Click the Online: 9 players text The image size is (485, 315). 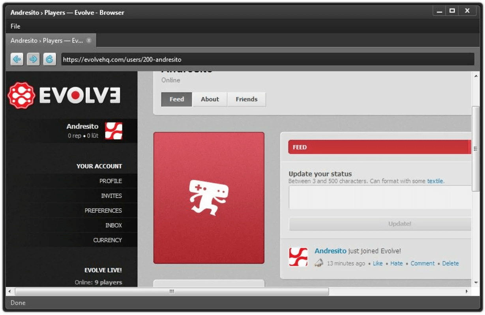pos(98,282)
